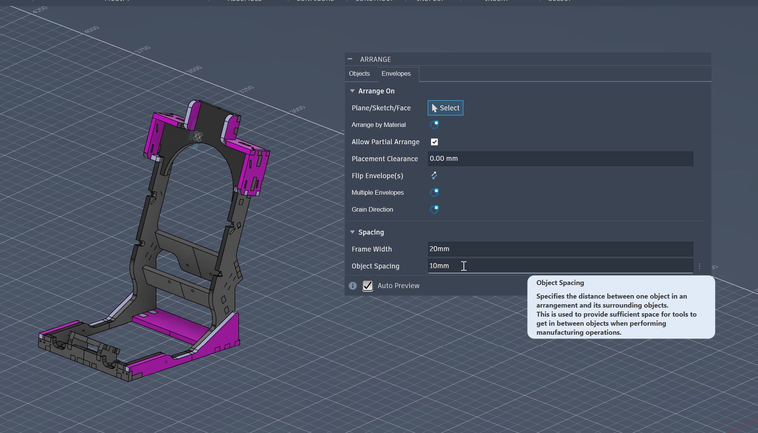Viewport: 758px width, 433px height.
Task: Select the Envelopes tab
Action: tap(396, 74)
